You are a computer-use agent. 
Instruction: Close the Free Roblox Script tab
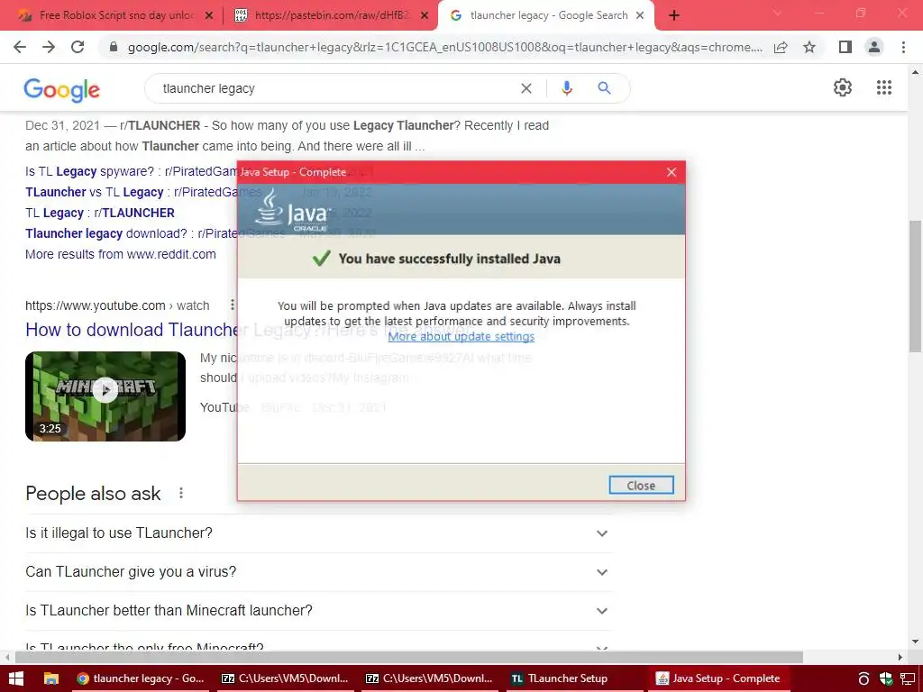[208, 16]
